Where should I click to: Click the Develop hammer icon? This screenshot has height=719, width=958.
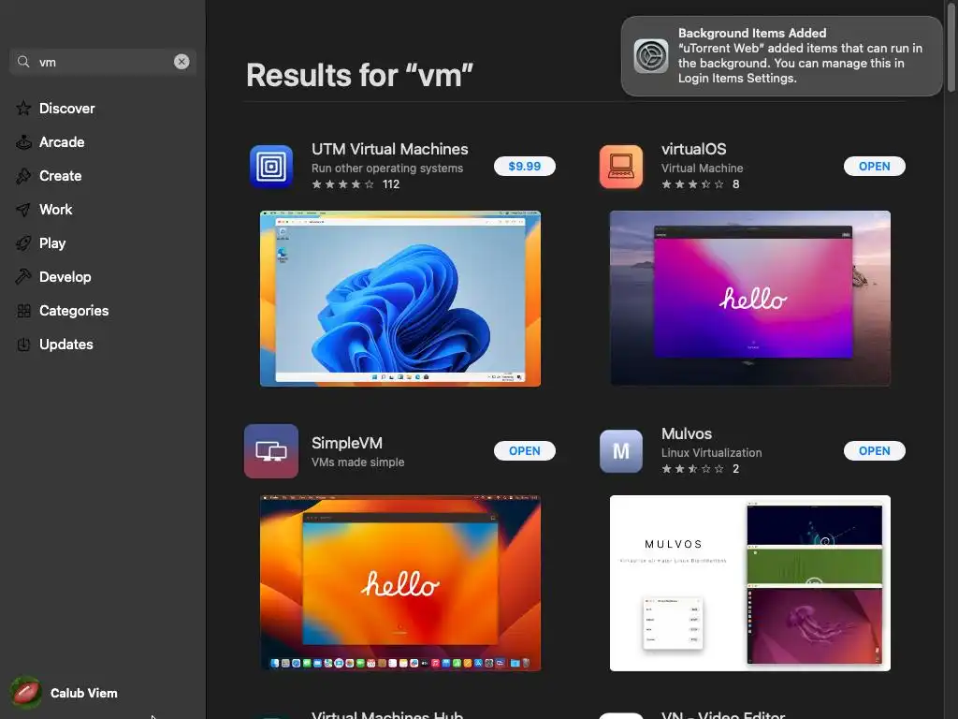pos(23,276)
